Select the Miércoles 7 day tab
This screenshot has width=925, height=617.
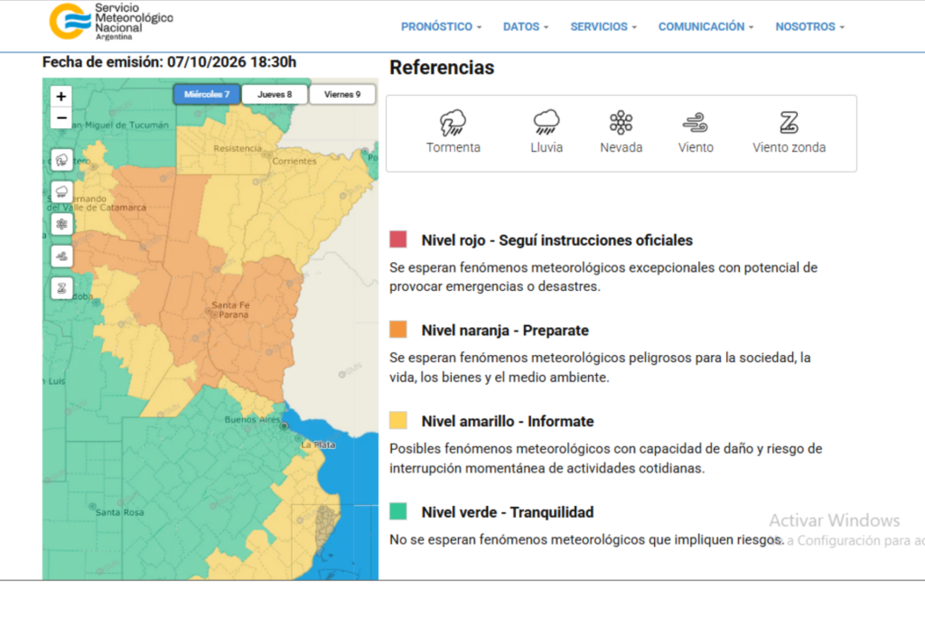pos(207,94)
